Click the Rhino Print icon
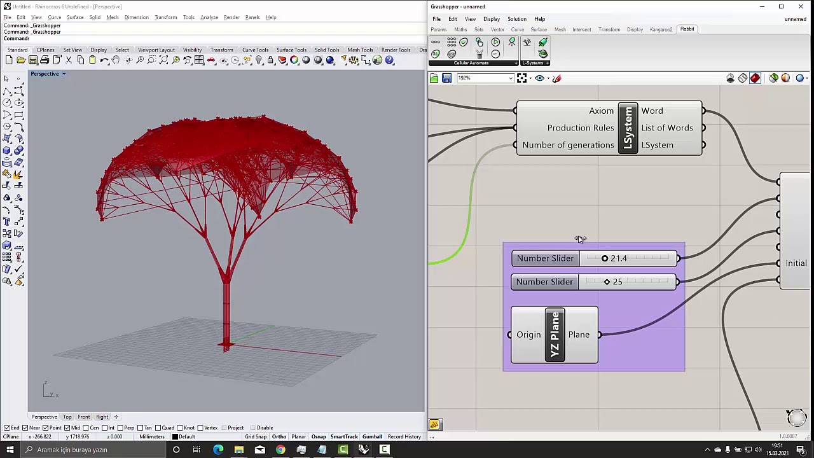814x458 pixels. click(x=45, y=60)
